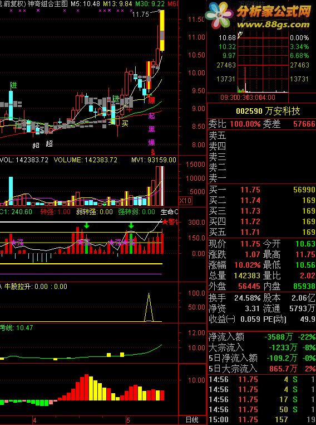Click the tall cyan volume bar

pyautogui.click(x=11, y=191)
